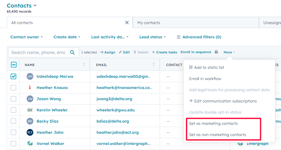Click the search magnifier icon
The image size is (281, 150).
click(x=72, y=52)
